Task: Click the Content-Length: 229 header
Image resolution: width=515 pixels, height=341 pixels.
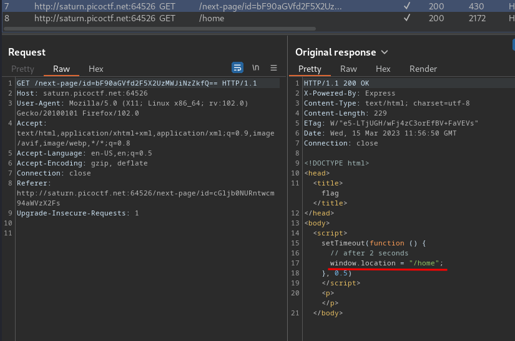Action: 345,113
